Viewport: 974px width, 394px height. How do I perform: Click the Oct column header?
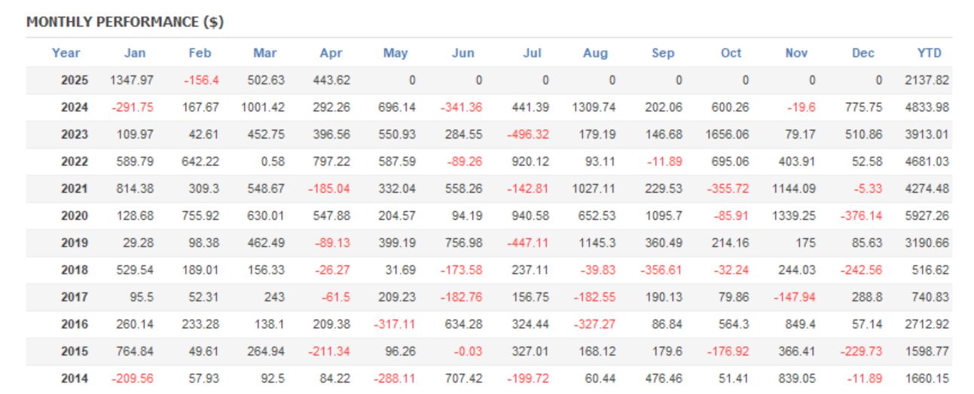pyautogui.click(x=731, y=53)
